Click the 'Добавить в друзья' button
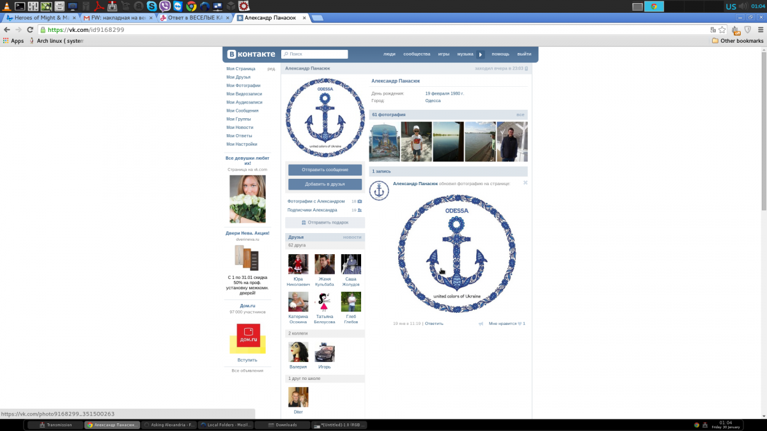The height and width of the screenshot is (431, 767). (x=325, y=184)
